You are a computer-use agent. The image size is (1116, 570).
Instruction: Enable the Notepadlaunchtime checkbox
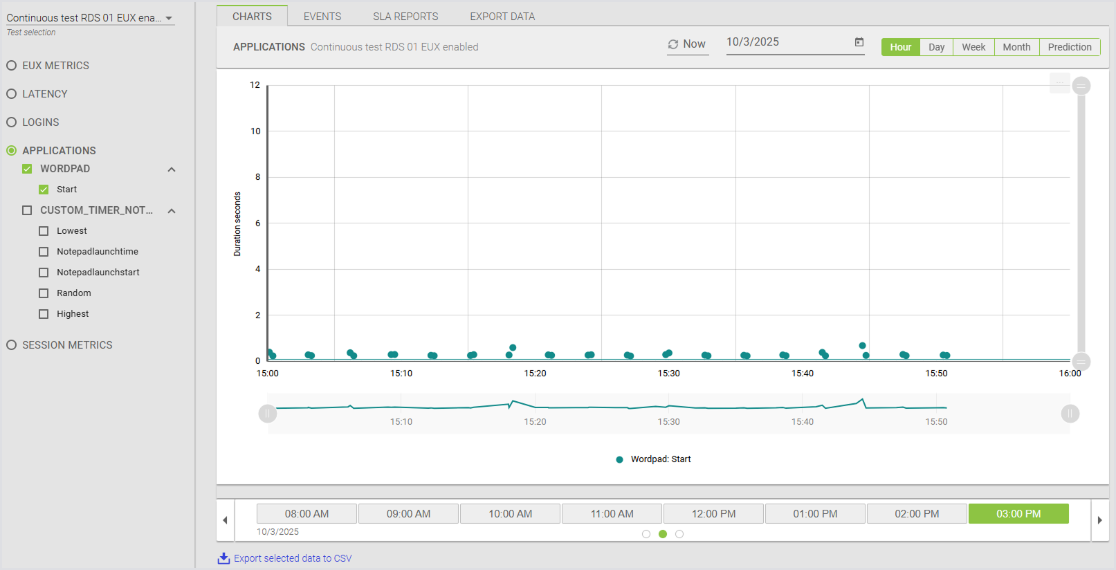tap(44, 252)
